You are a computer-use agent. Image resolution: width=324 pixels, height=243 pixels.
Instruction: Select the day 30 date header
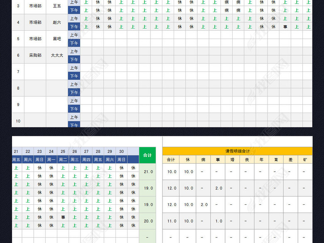tap(122, 152)
